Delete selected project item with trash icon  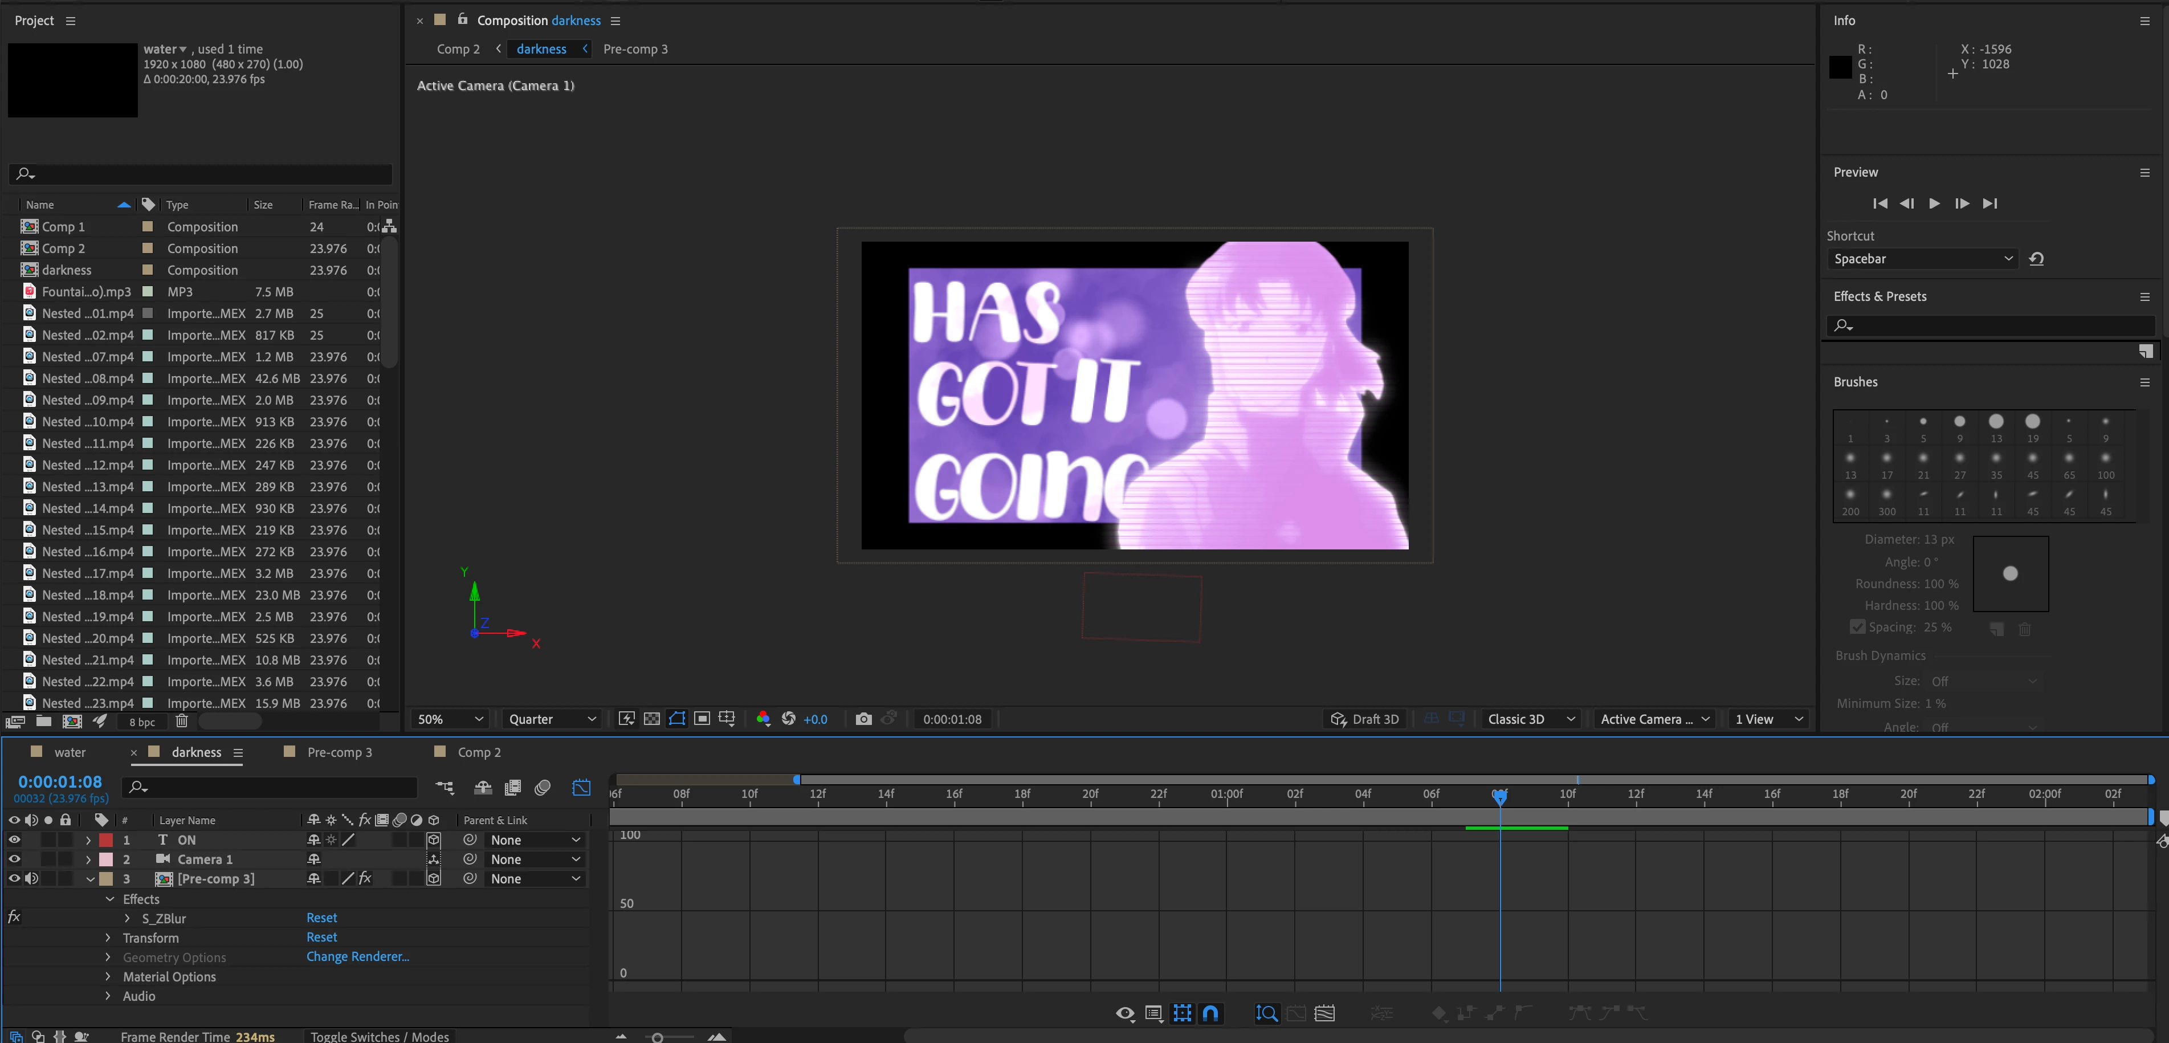tap(182, 722)
